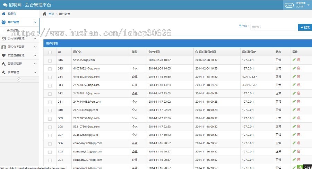Click the blue 搜索 search button
This screenshot has width=312, height=169.
click(305, 27)
